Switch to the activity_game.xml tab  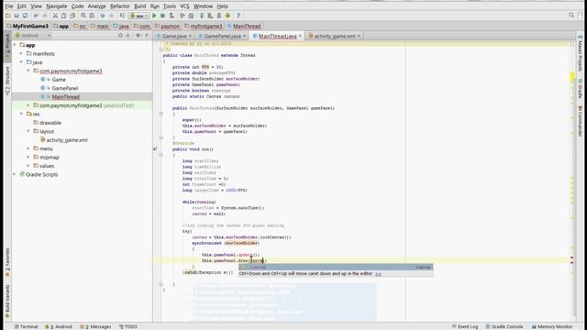click(334, 36)
